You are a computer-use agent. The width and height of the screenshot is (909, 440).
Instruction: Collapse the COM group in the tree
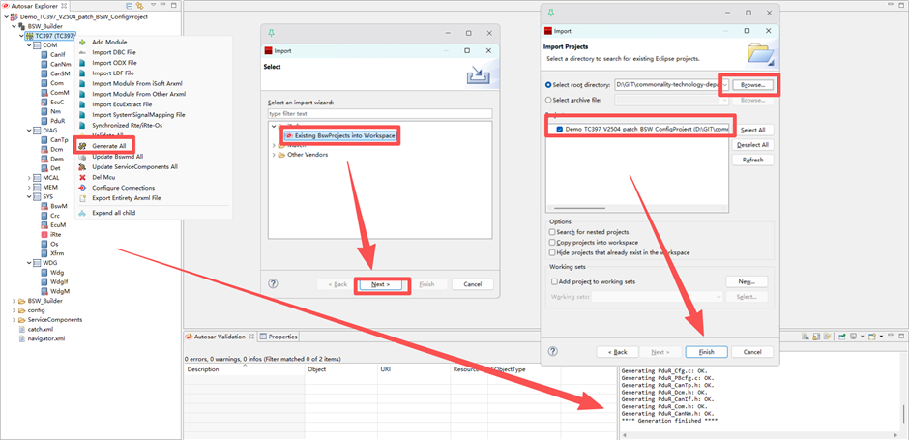[x=28, y=45]
